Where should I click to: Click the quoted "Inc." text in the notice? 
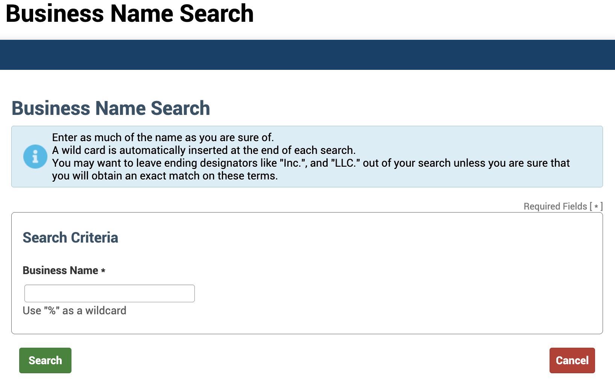[294, 163]
